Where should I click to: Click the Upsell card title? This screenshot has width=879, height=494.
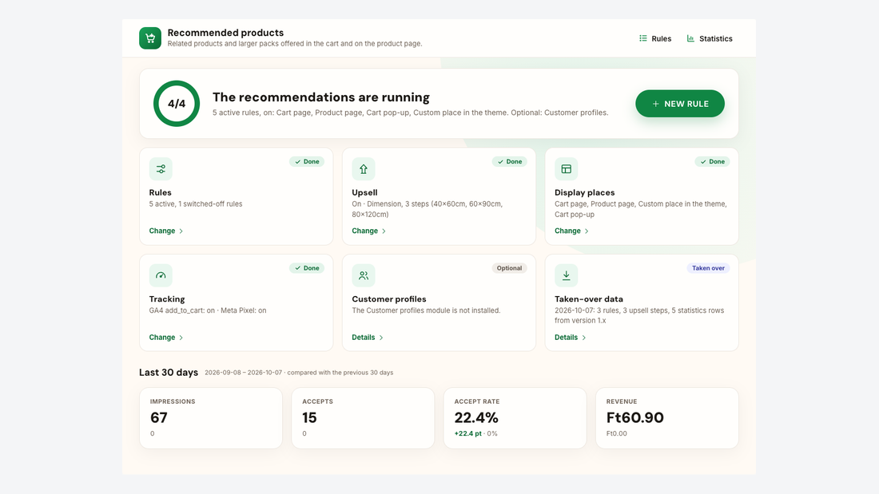[x=364, y=192]
